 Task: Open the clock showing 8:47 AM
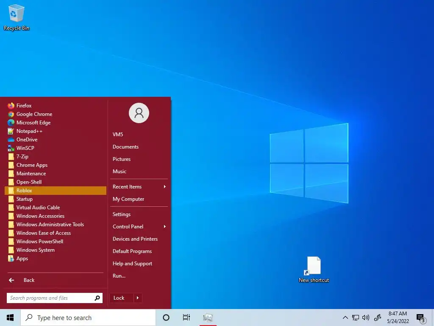click(398, 318)
